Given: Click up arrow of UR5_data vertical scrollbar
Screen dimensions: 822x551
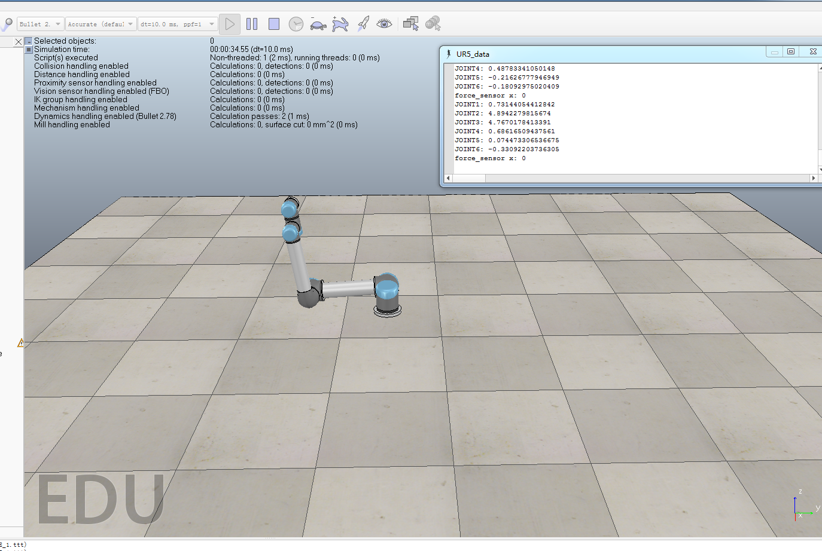Looking at the screenshot, I should pyautogui.click(x=820, y=68).
